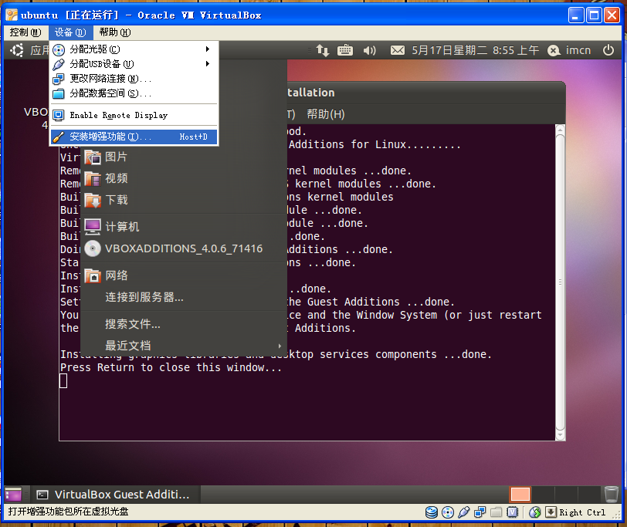Screen dimensions: 627x527
Task: Choose 连接到服务器... entry
Action: [x=183, y=297]
